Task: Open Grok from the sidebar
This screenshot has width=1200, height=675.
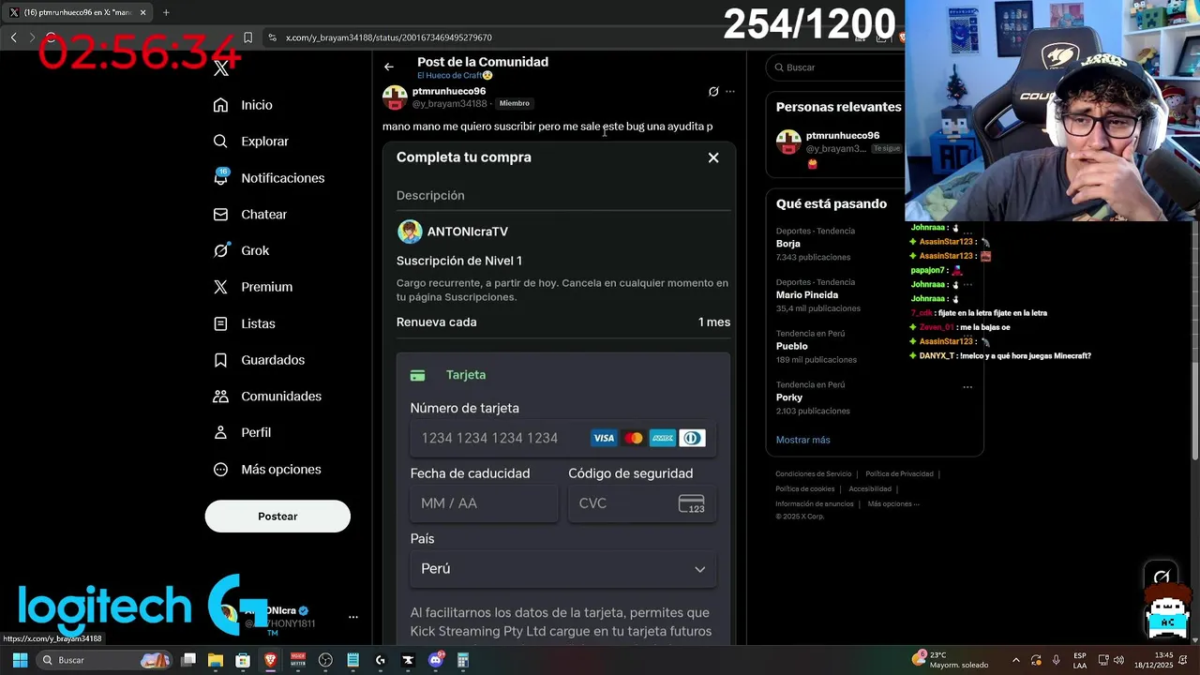Action: [x=220, y=250]
